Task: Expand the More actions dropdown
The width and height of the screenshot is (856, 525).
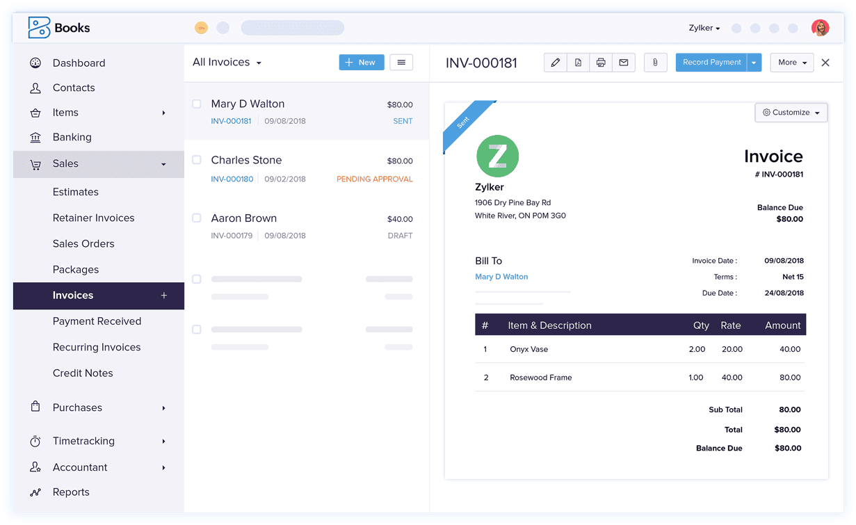Action: (x=791, y=62)
